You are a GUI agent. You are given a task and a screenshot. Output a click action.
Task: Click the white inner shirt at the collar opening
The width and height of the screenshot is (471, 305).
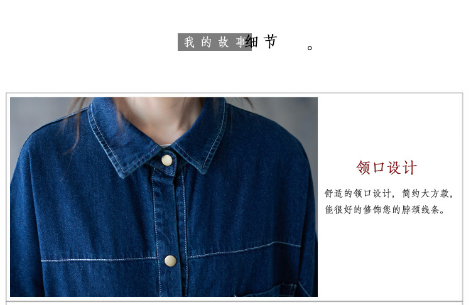(x=165, y=146)
